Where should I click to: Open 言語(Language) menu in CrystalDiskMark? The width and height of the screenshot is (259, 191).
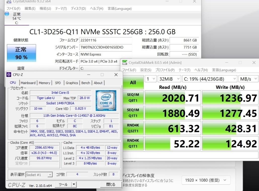pyautogui.click(x=224, y=70)
